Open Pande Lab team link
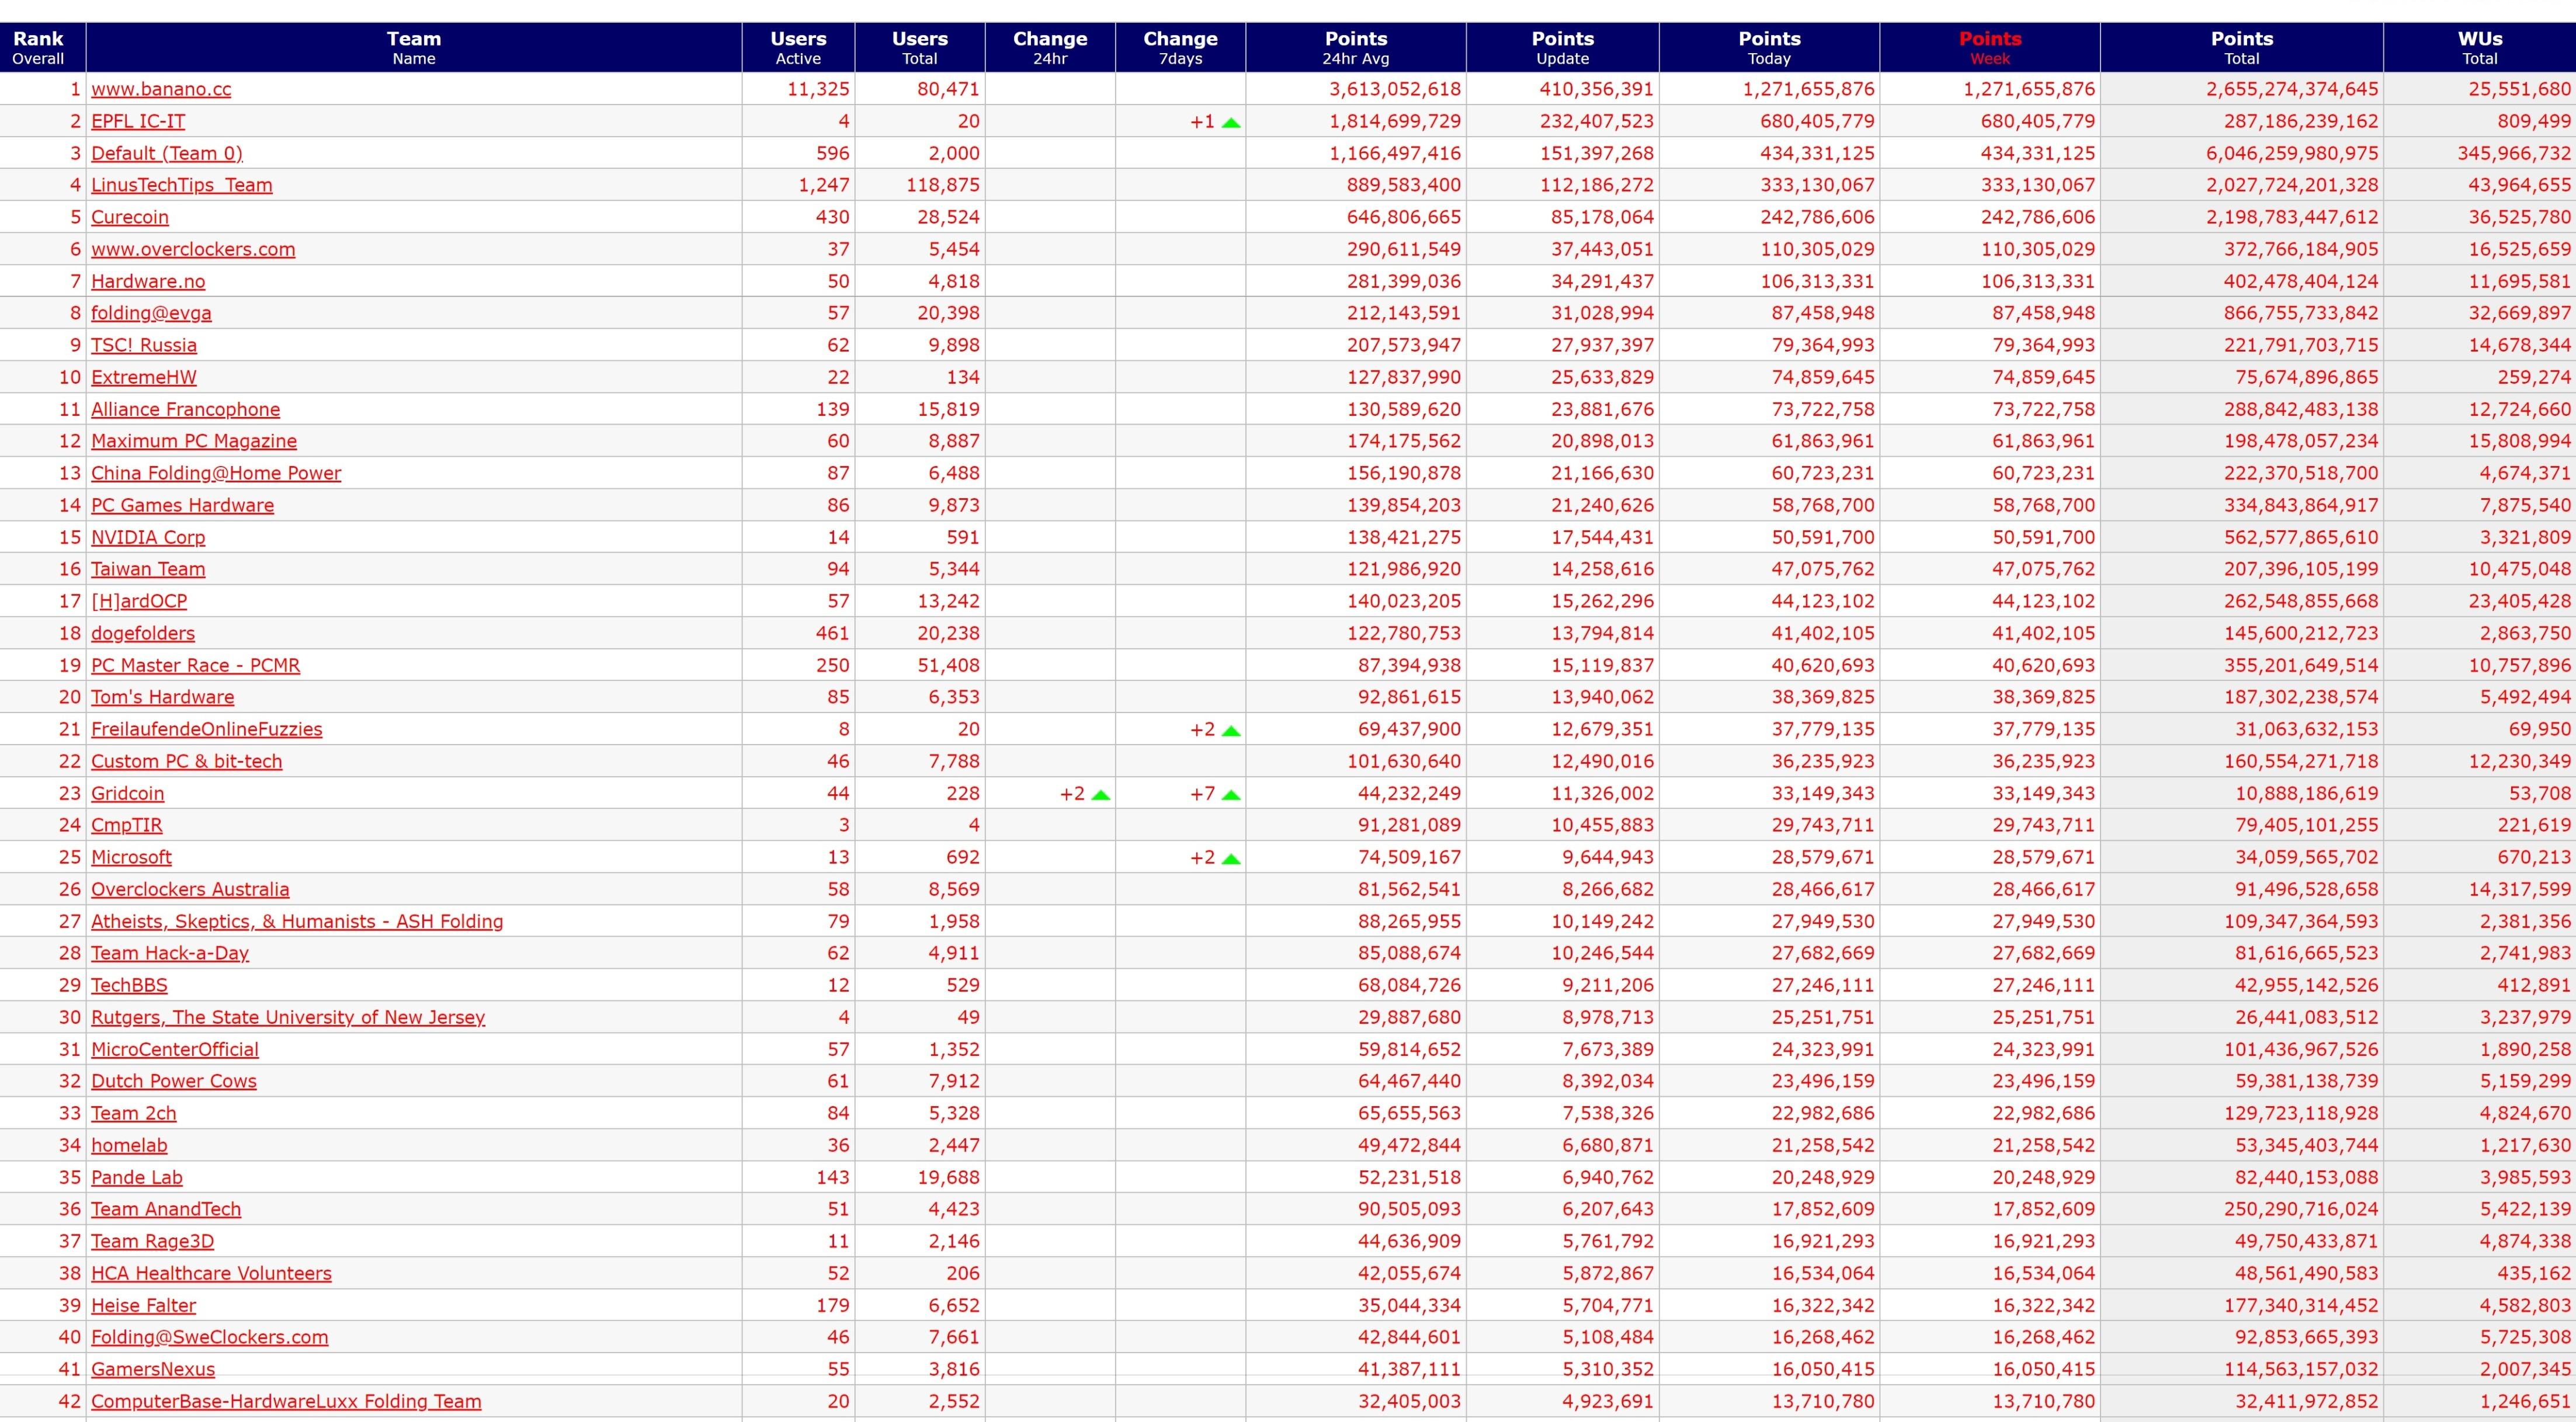 pos(137,1177)
